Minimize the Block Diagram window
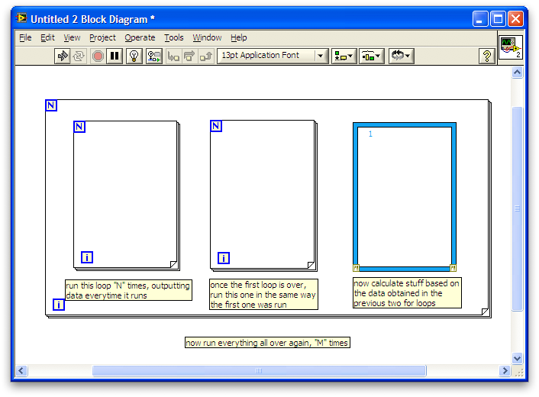 coord(480,18)
